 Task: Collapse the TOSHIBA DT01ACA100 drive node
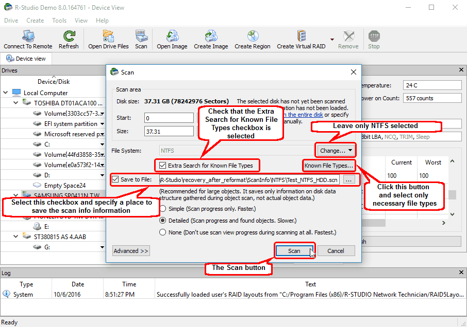pos(16,103)
